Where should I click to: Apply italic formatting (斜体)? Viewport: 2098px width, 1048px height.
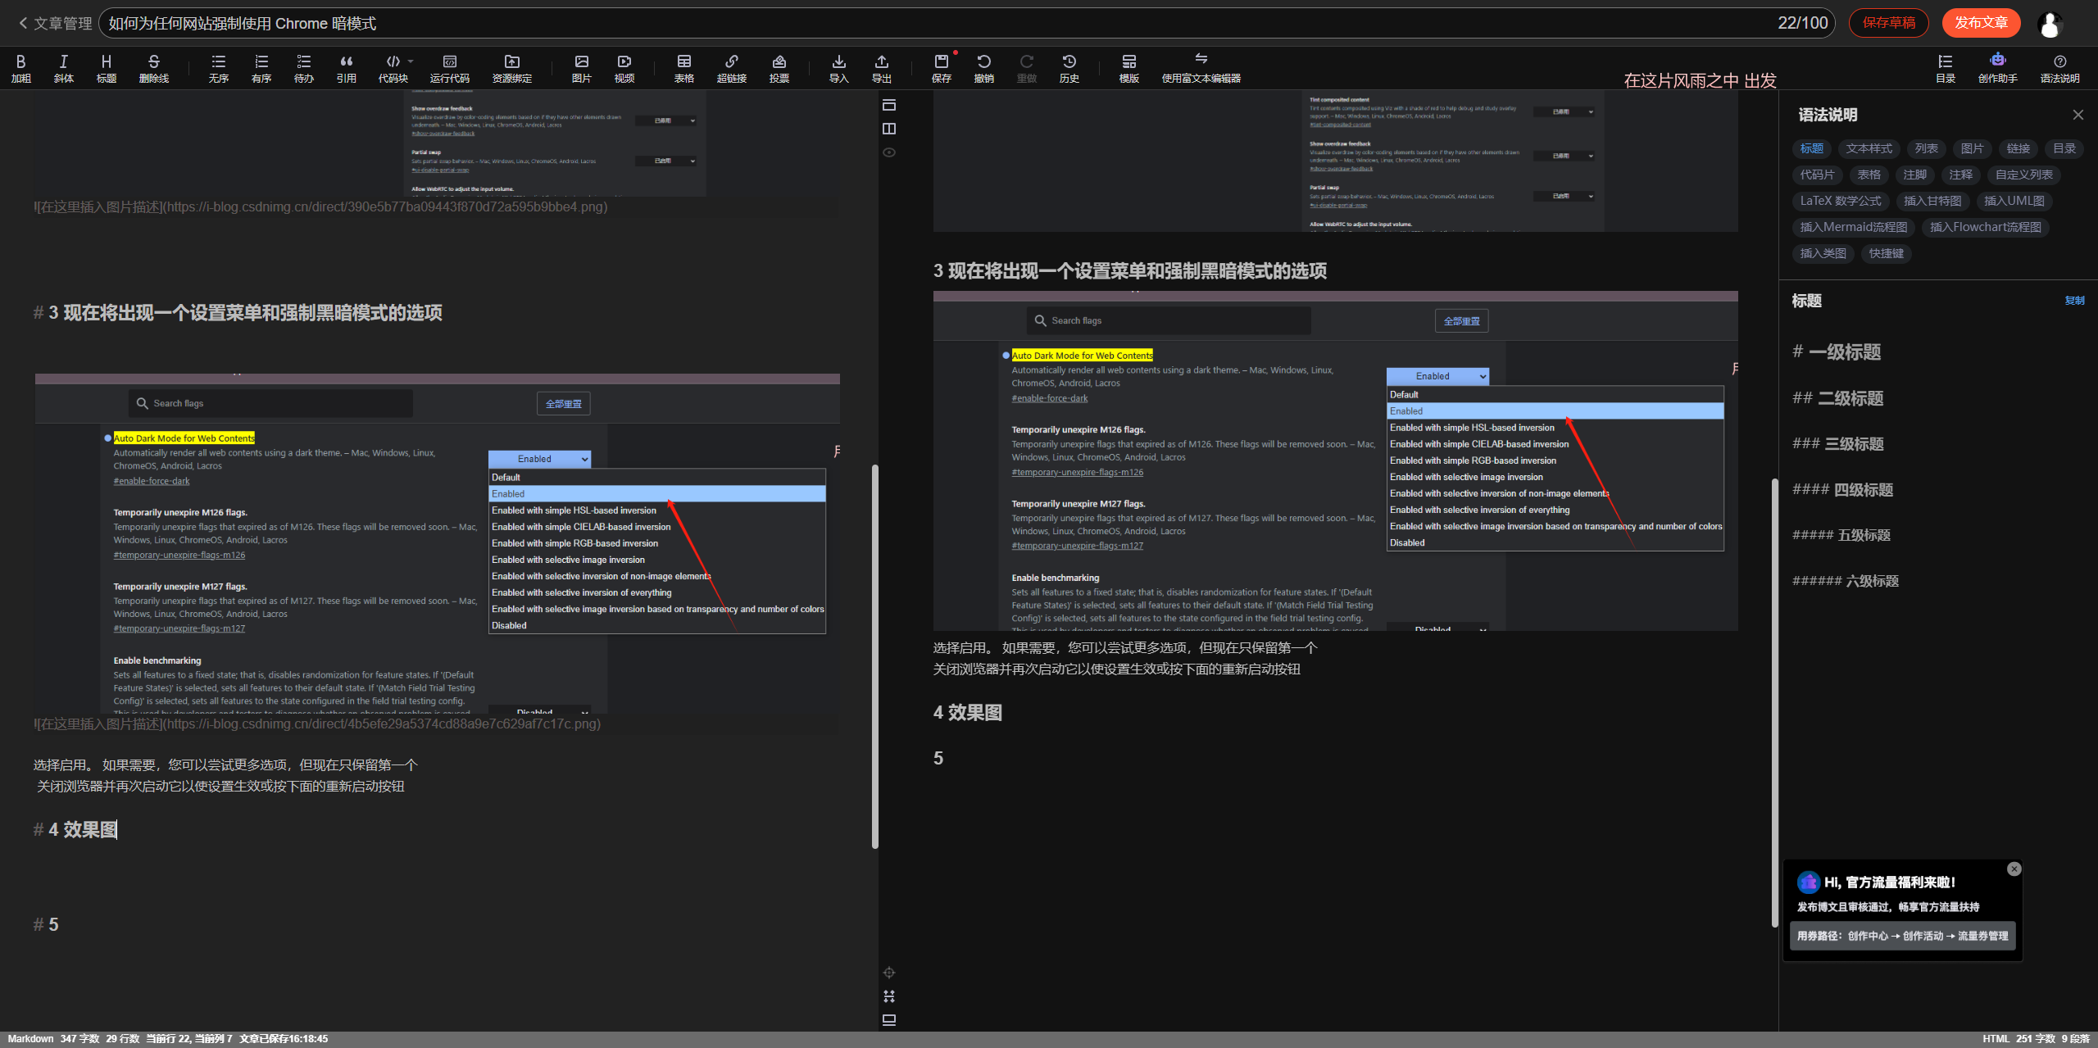64,69
